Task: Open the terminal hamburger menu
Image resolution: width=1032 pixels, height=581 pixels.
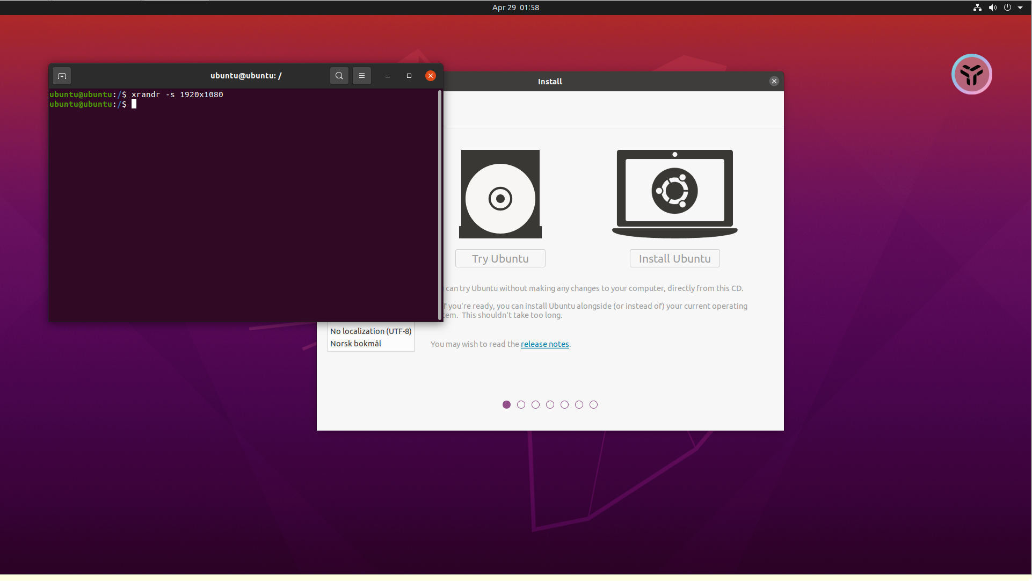Action: pyautogui.click(x=362, y=76)
